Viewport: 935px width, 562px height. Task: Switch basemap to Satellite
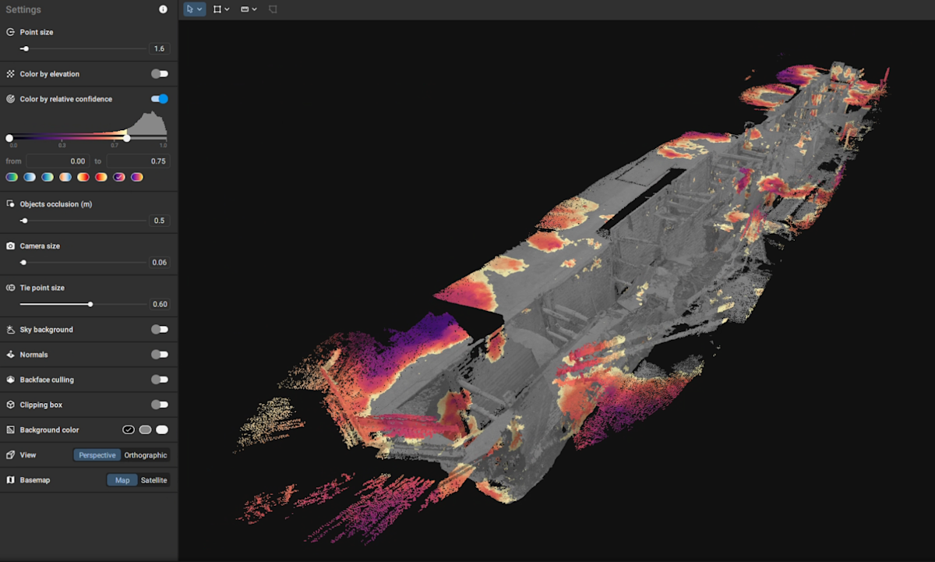click(153, 480)
